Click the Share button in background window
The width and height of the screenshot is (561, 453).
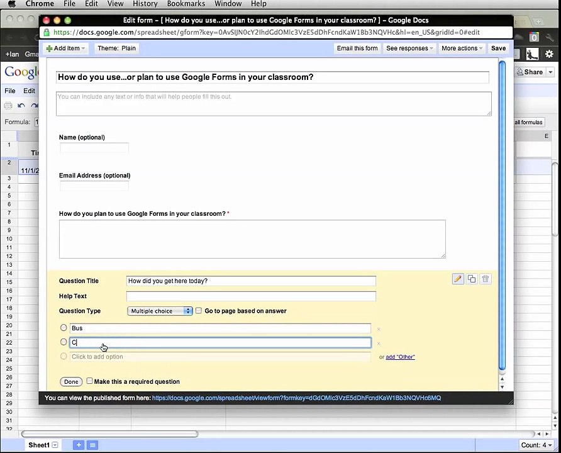click(x=530, y=72)
